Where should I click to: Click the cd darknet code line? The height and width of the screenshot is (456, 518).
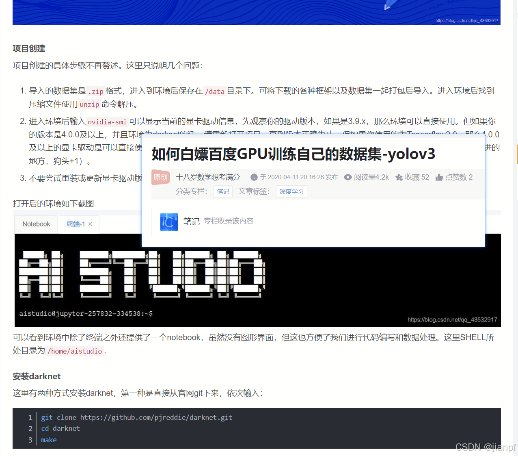click(60, 428)
